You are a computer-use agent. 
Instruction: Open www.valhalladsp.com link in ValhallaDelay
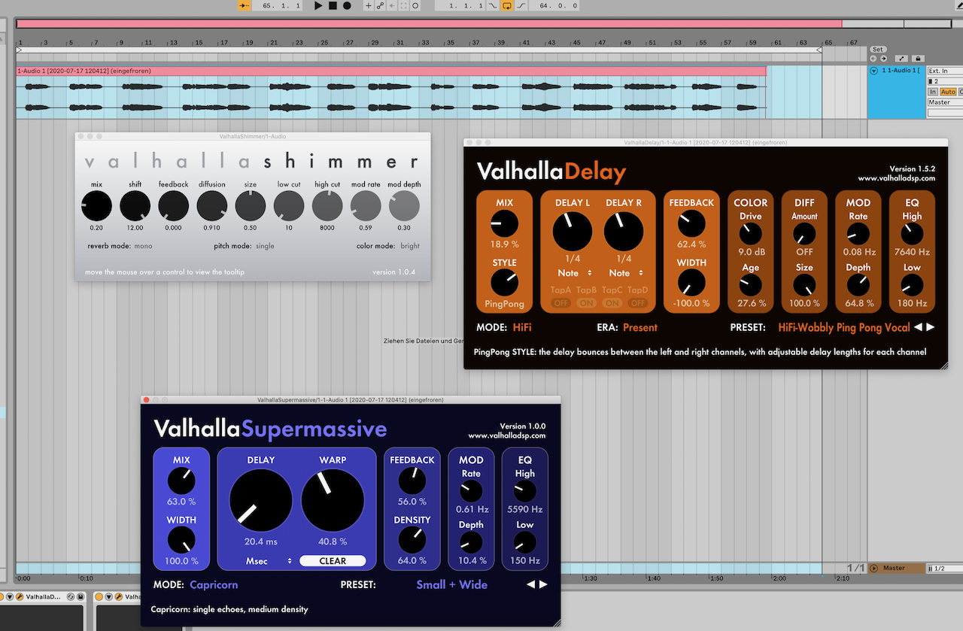pos(897,178)
